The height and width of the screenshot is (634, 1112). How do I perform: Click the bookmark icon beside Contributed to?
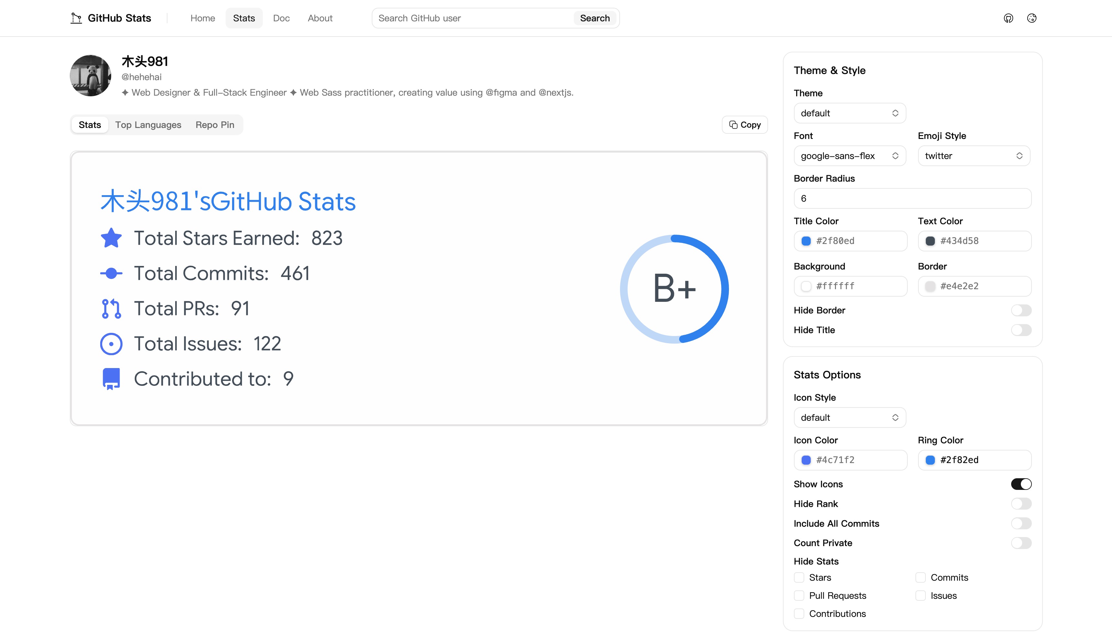tap(111, 378)
